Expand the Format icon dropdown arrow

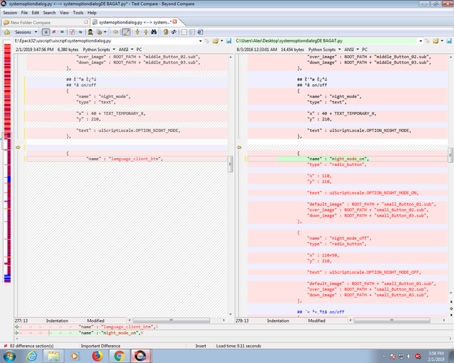tap(105, 32)
